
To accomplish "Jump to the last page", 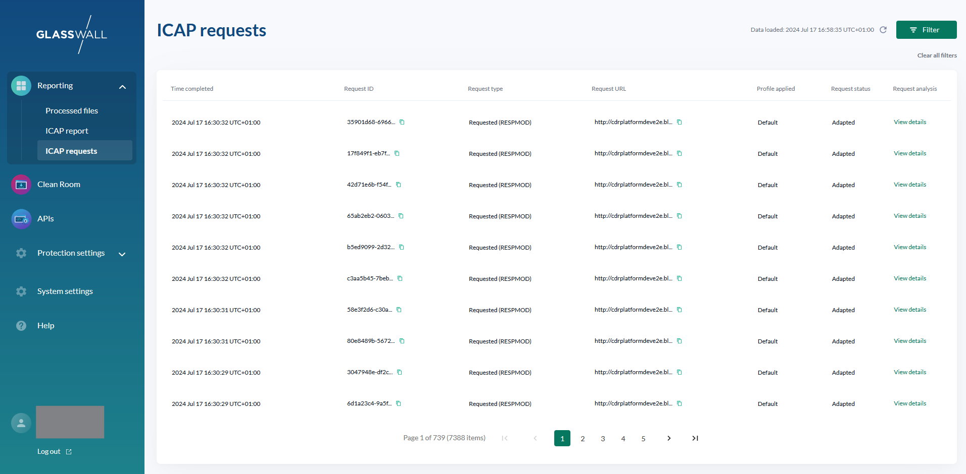I will [x=695, y=438].
